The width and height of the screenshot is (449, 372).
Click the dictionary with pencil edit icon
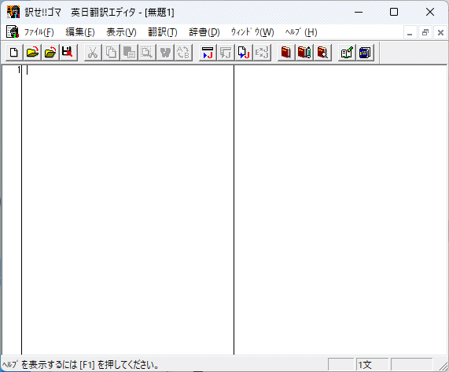pyautogui.click(x=304, y=53)
